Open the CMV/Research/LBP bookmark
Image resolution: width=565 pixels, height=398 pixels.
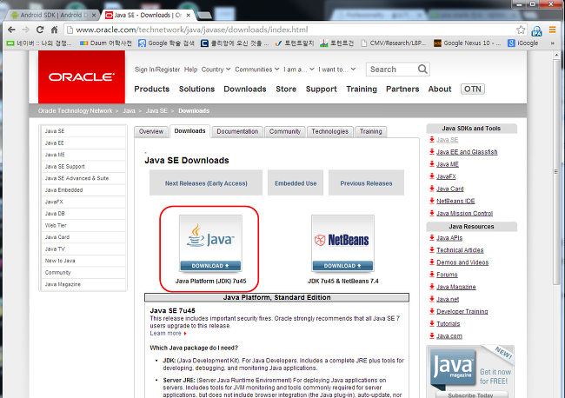[x=394, y=43]
